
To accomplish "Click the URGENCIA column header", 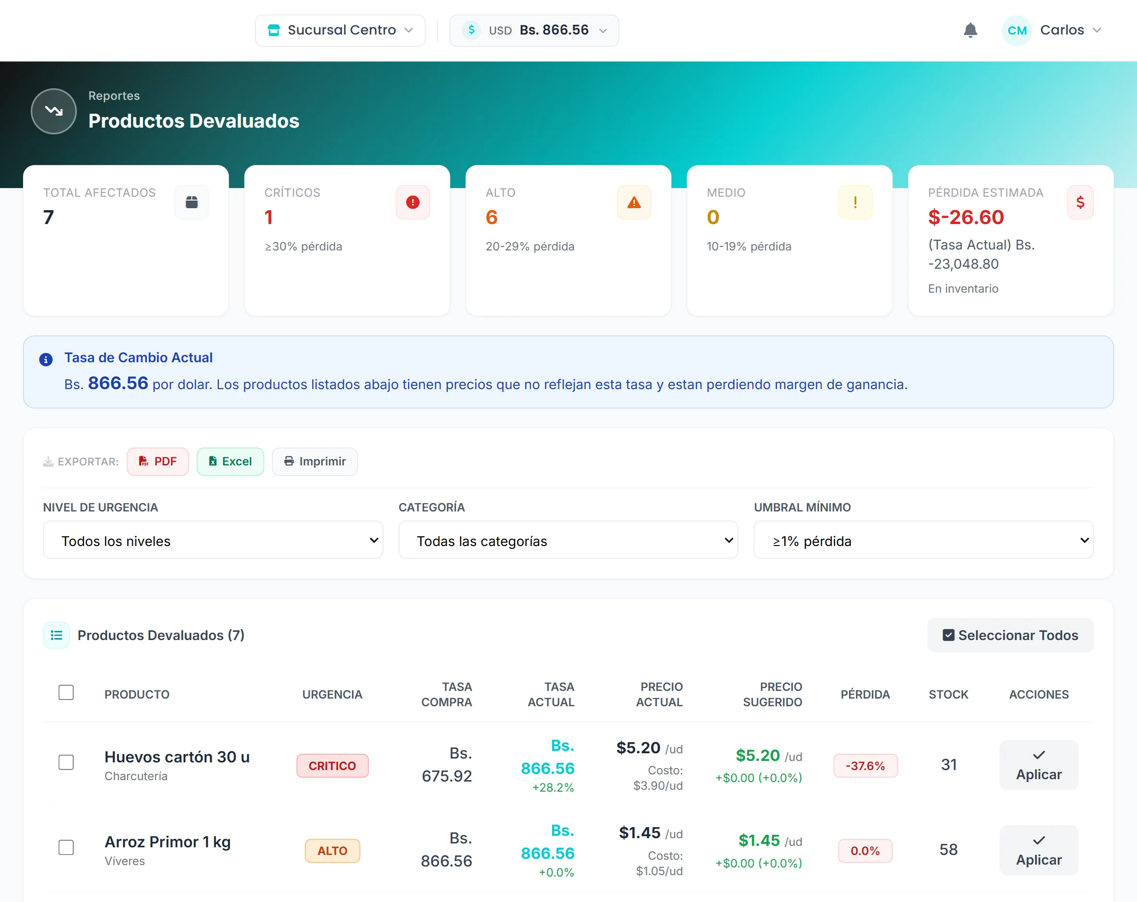I will (x=332, y=694).
